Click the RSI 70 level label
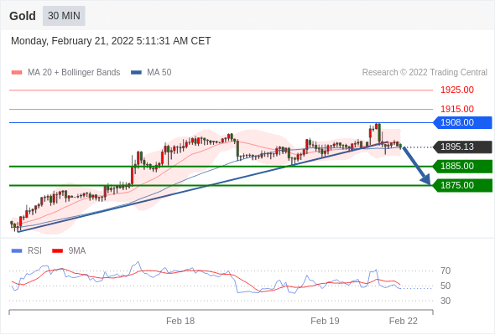Image resolution: width=495 pixels, height=335 pixels. [445, 271]
